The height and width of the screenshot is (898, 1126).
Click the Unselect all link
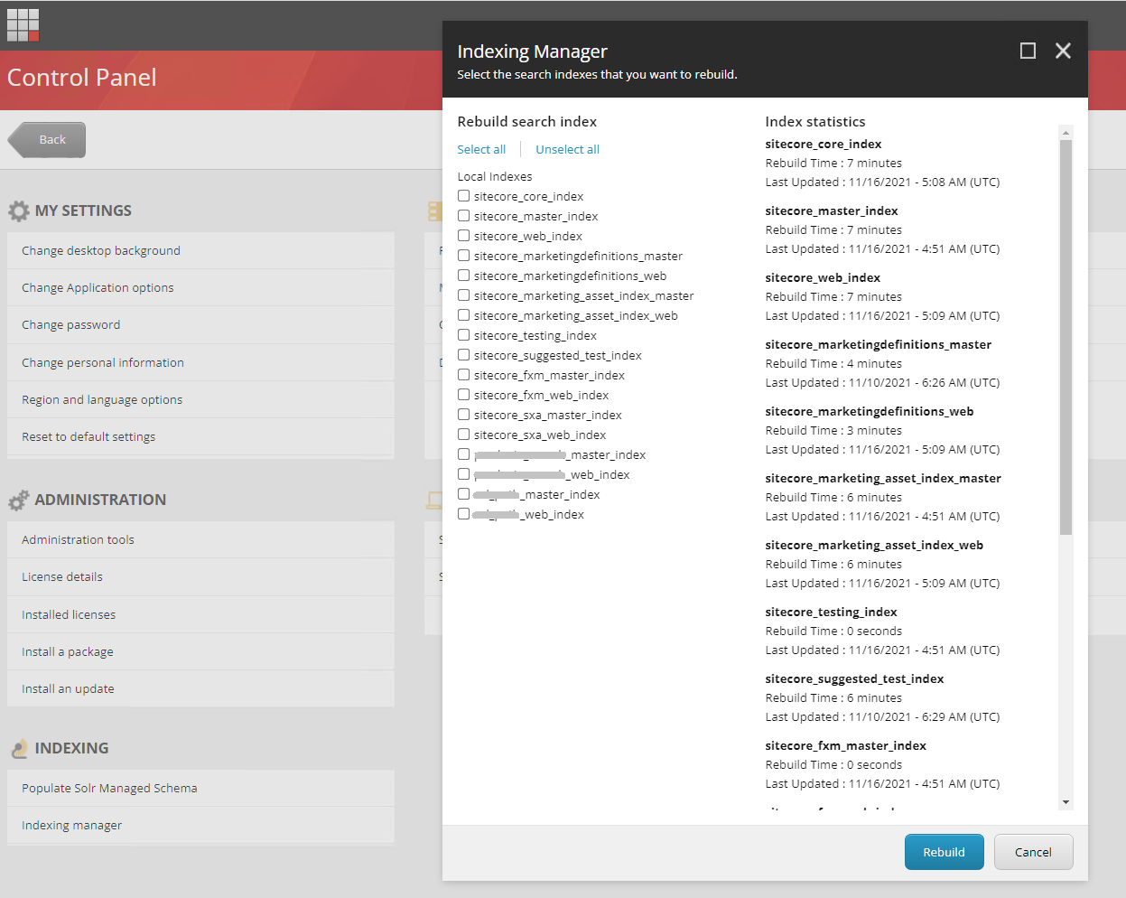tap(567, 149)
